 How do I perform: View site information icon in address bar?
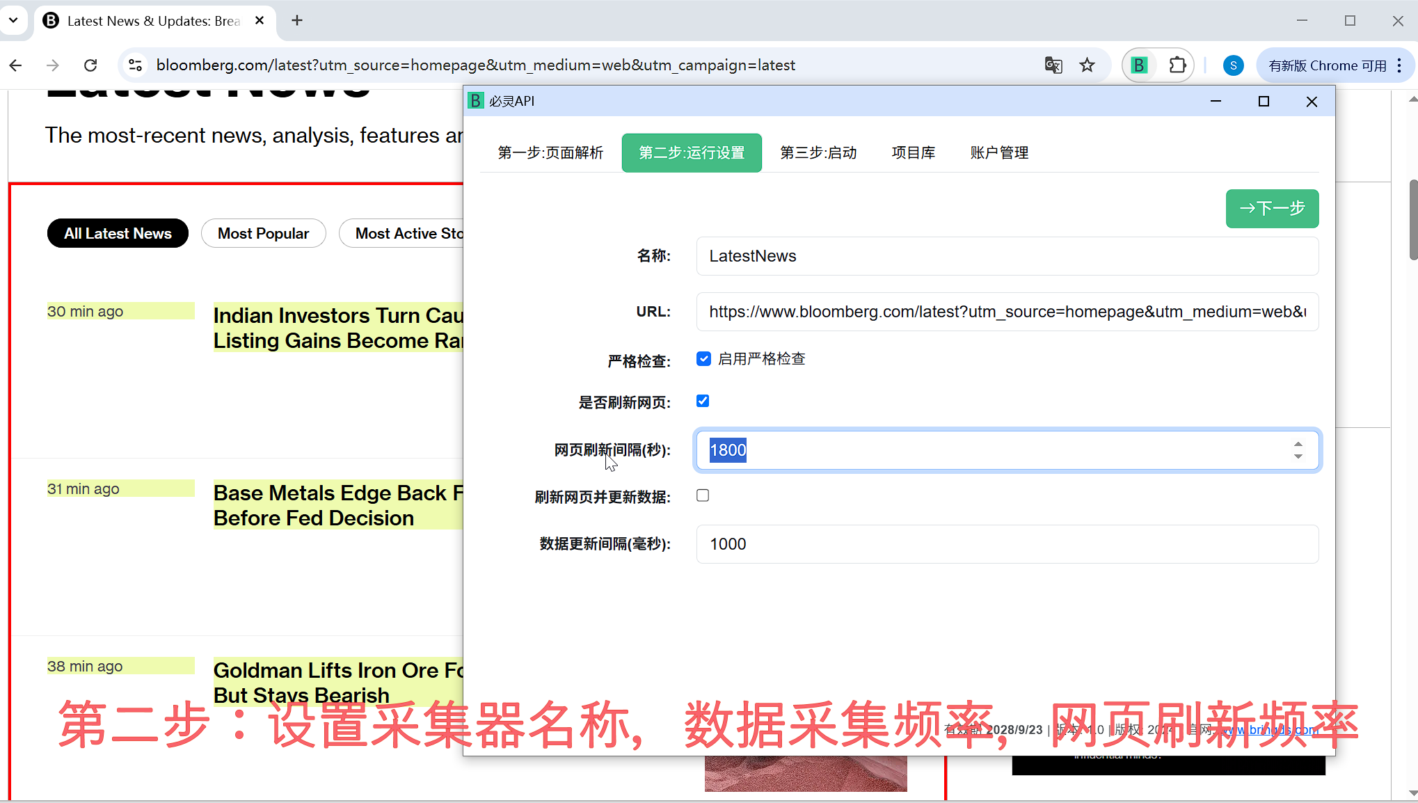[136, 65]
